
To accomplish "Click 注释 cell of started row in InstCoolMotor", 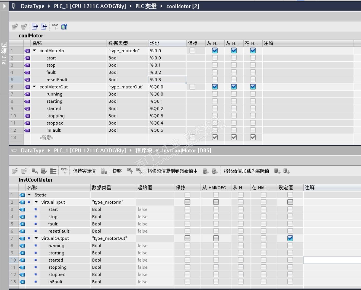I will pyautogui.click(x=332, y=260).
